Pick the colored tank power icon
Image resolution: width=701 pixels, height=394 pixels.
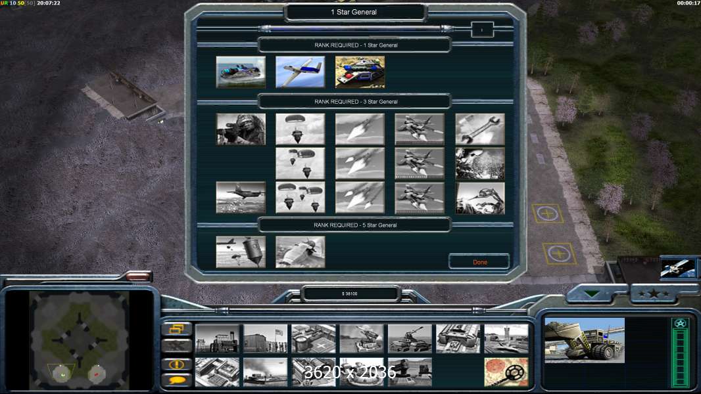point(360,72)
